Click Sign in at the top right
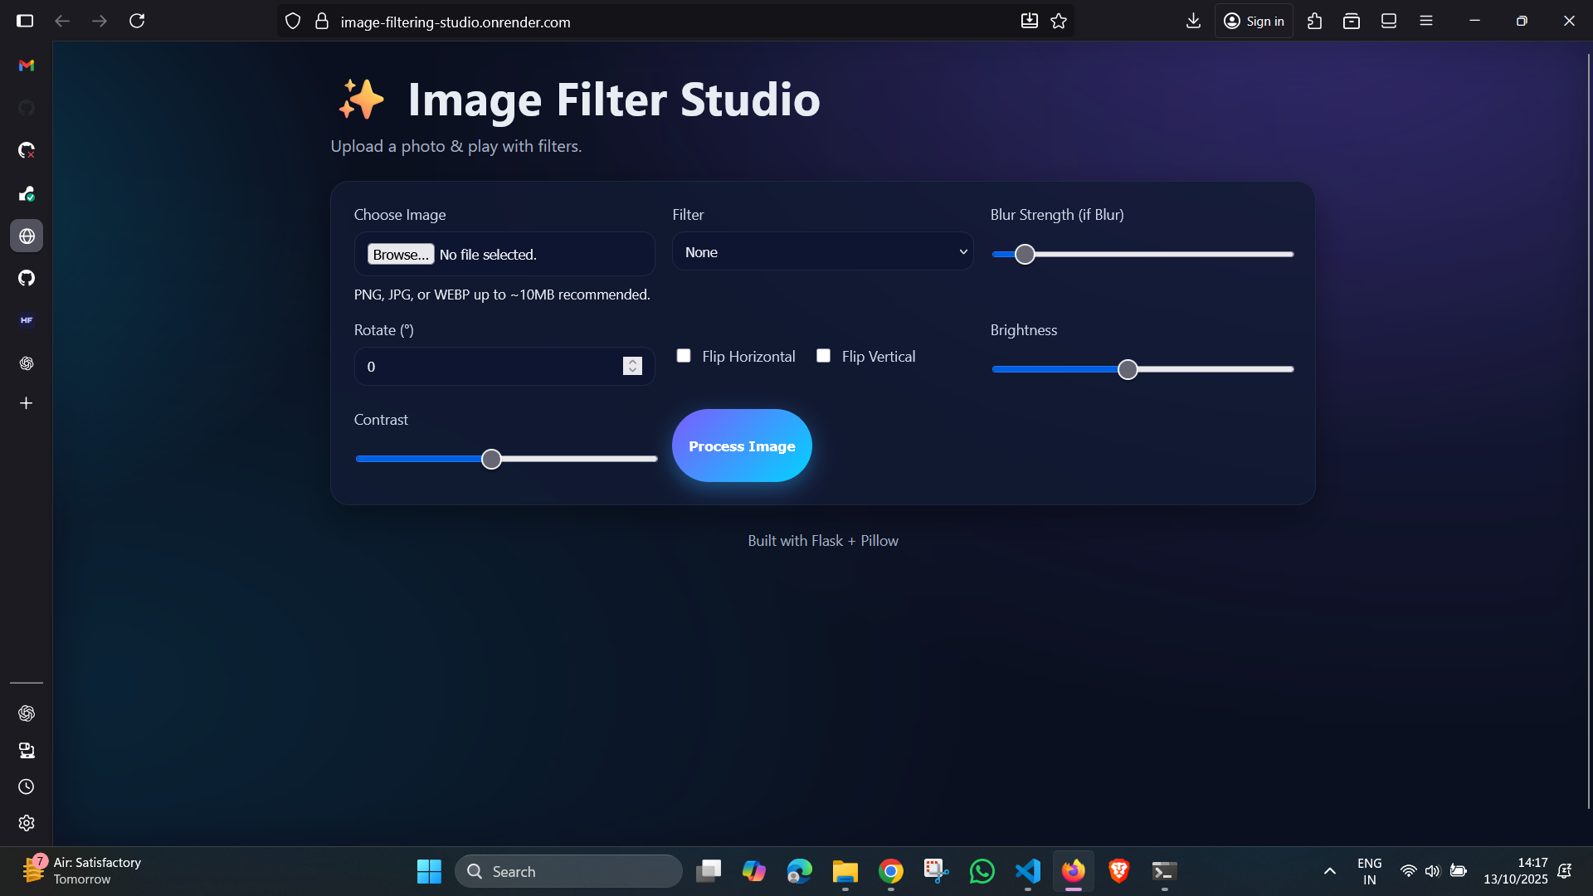 coord(1254,21)
